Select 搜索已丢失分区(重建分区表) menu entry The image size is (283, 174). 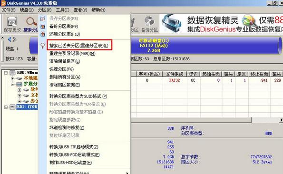(x=79, y=46)
